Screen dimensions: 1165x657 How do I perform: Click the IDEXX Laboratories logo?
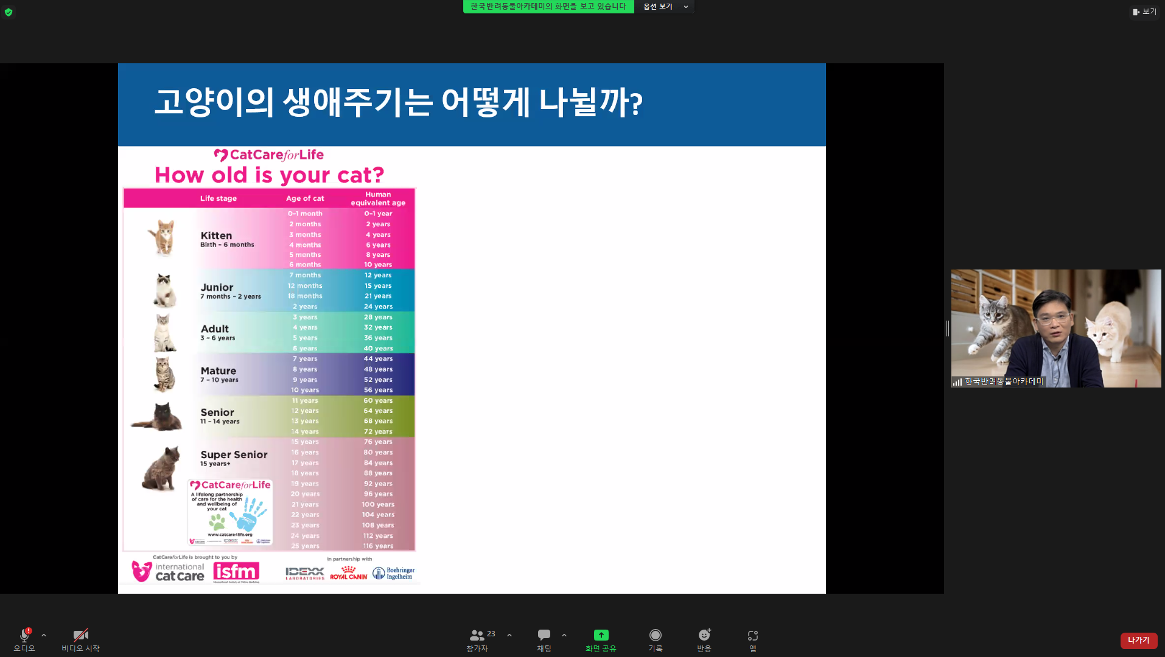305,573
